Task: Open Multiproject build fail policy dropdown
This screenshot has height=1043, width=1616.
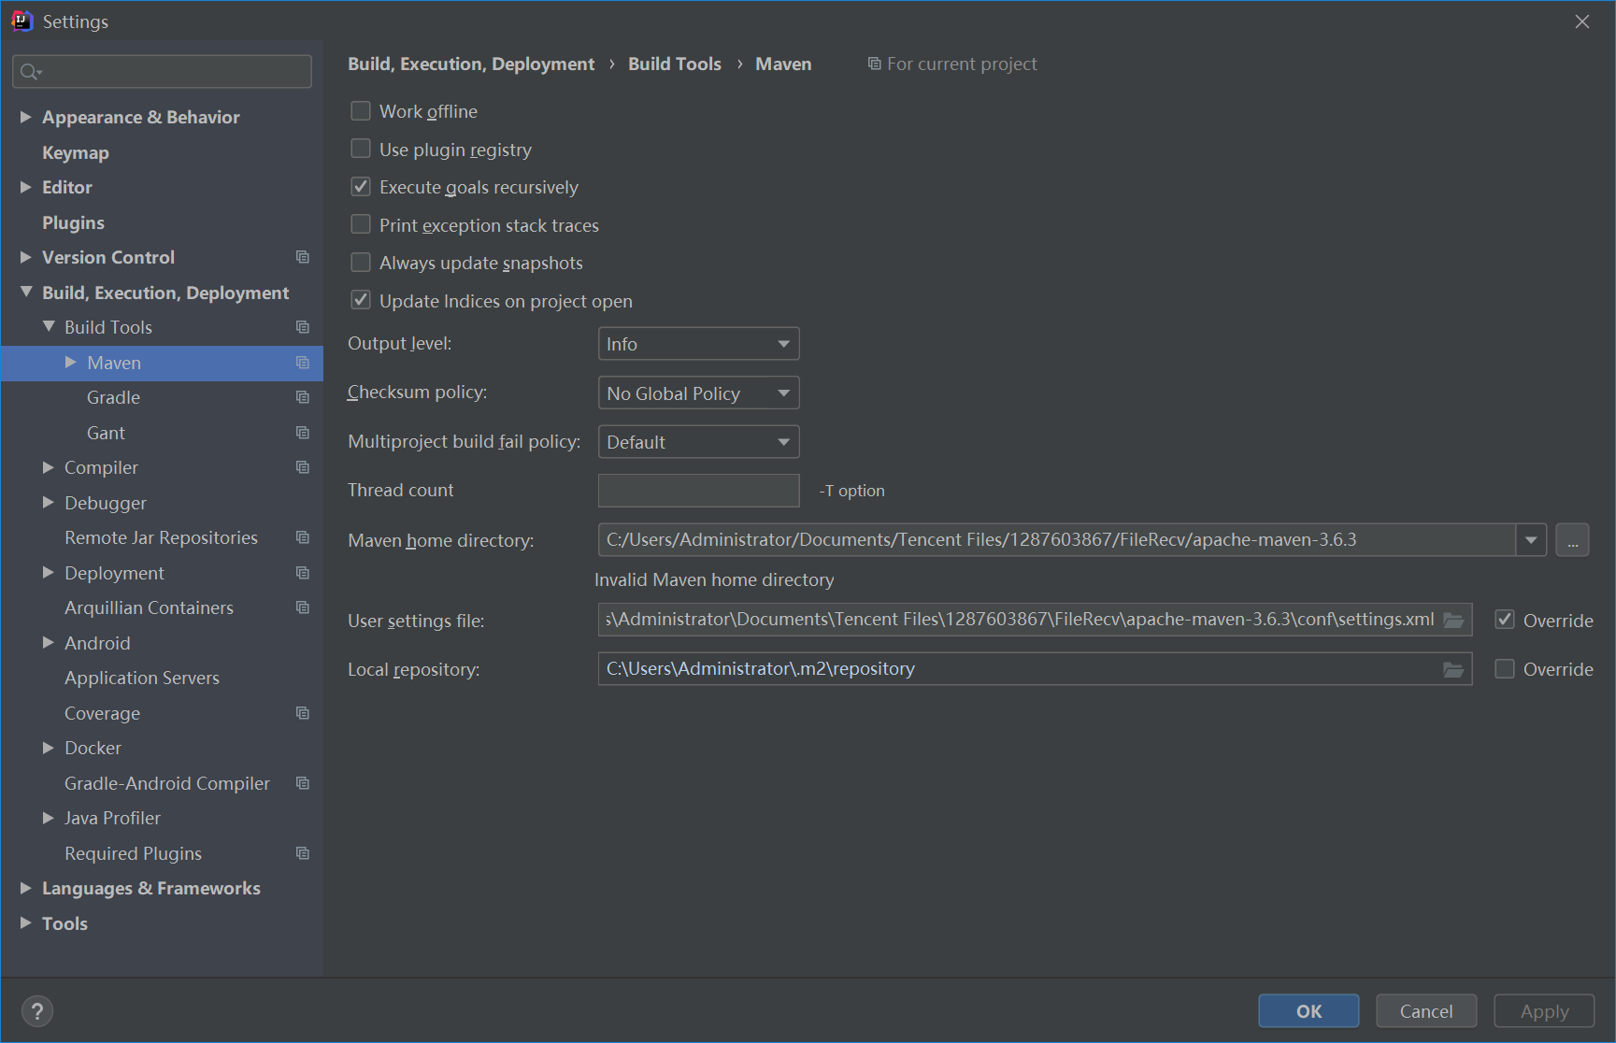Action: (698, 442)
